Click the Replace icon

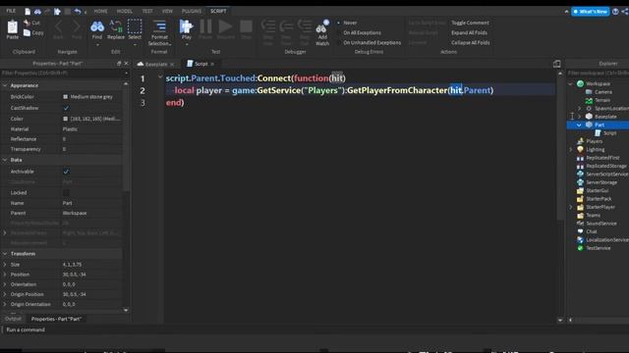116,26
